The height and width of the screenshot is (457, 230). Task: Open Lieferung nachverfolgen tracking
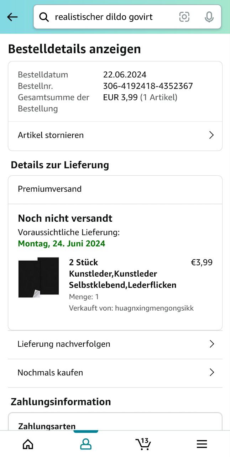coord(64,344)
